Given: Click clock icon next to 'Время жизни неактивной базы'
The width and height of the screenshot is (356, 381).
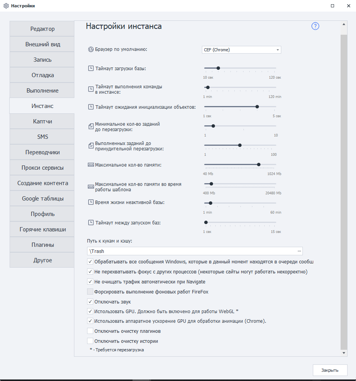Looking at the screenshot, I should 91,202.
